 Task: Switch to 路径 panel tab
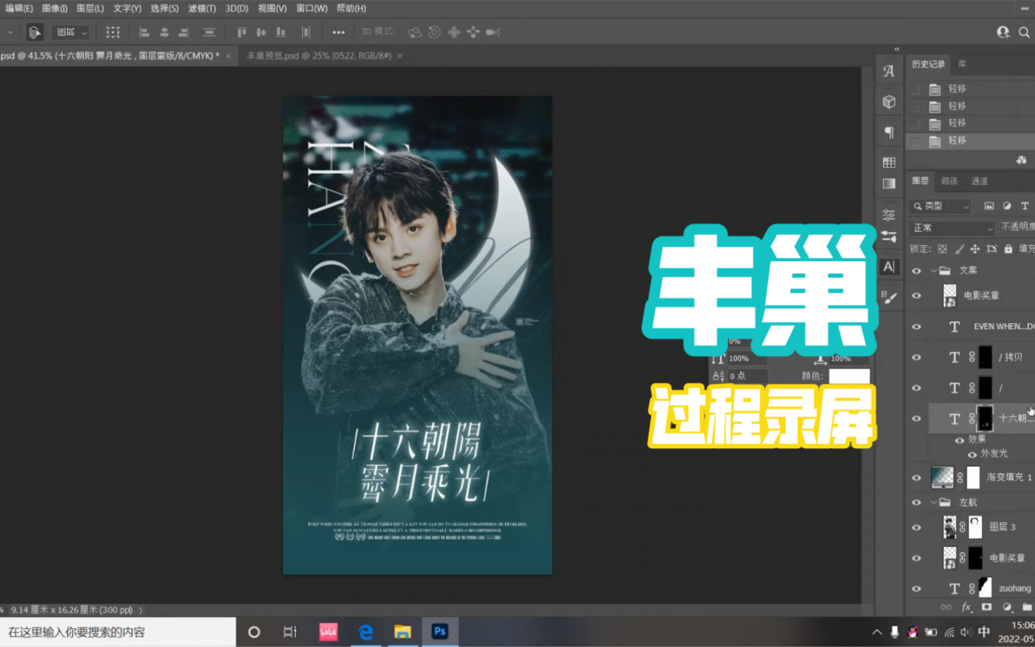[949, 181]
